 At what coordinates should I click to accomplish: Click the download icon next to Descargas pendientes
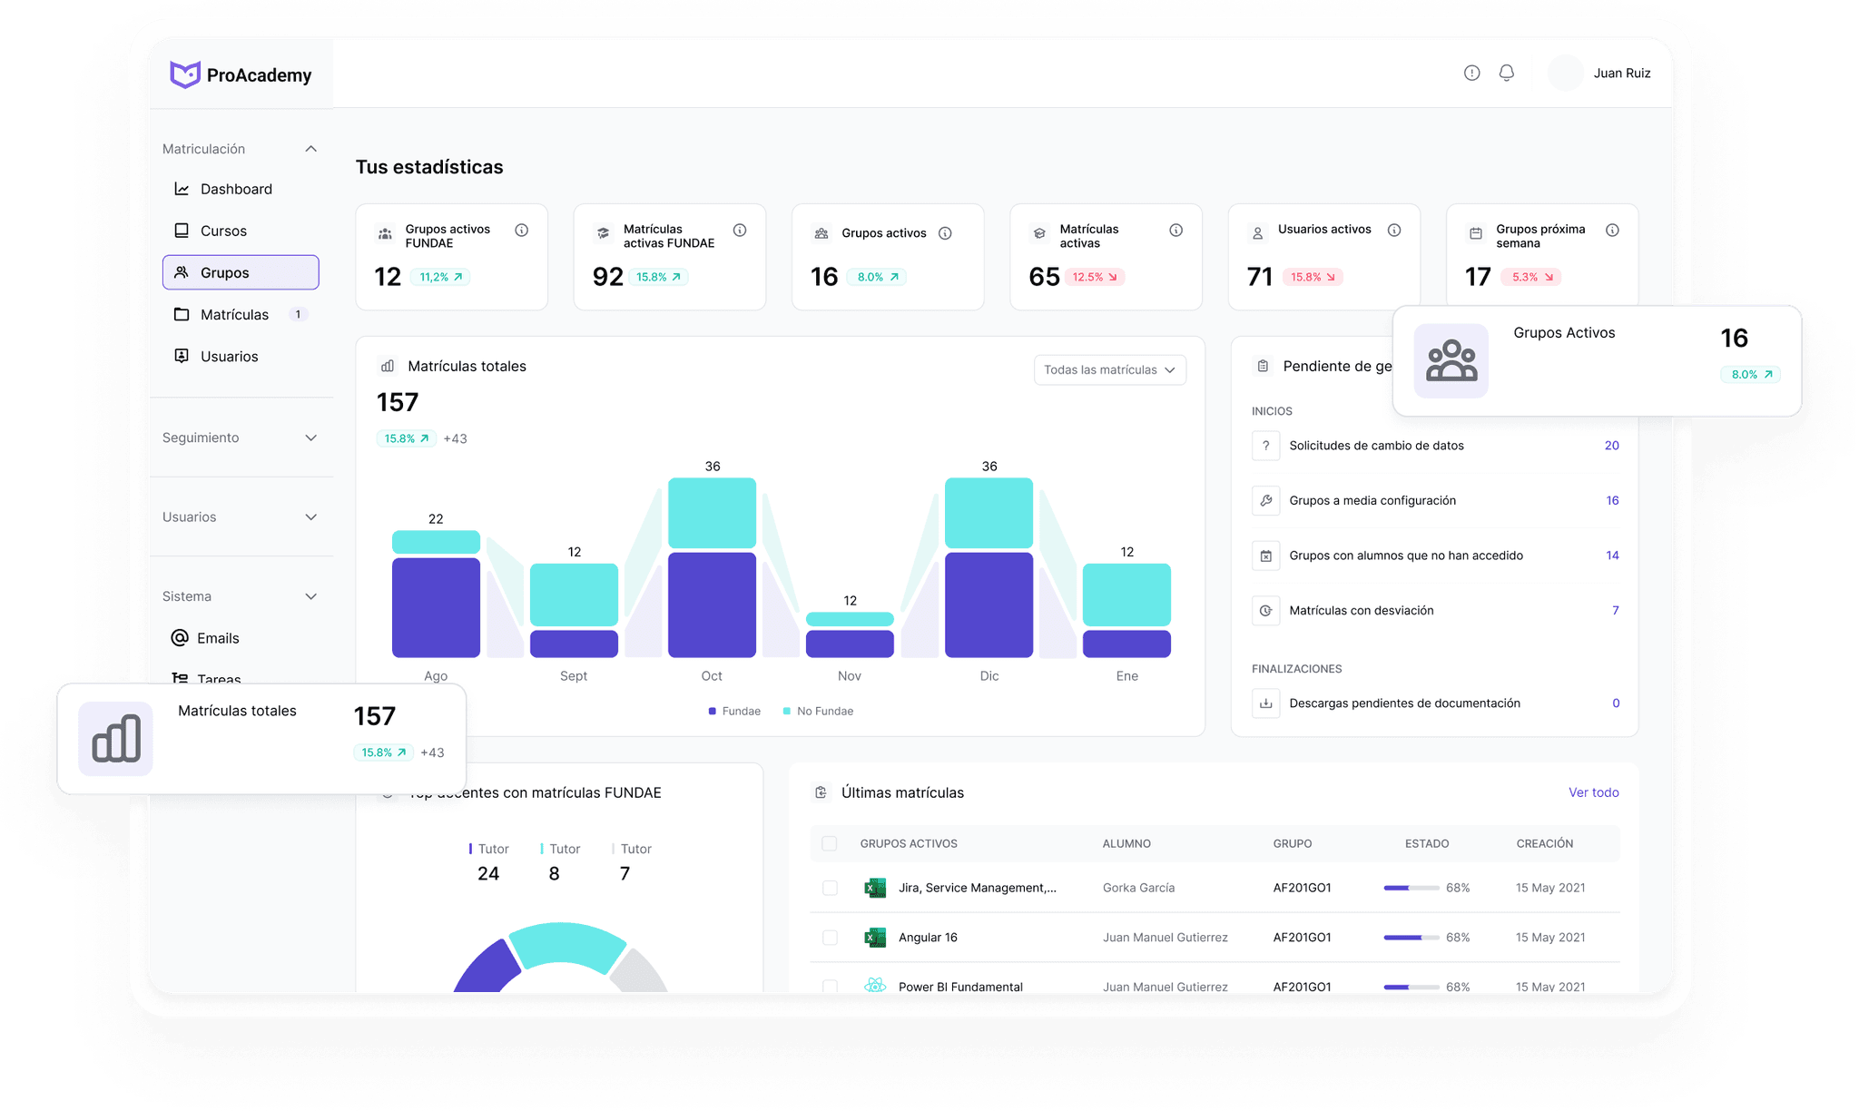pyautogui.click(x=1265, y=703)
